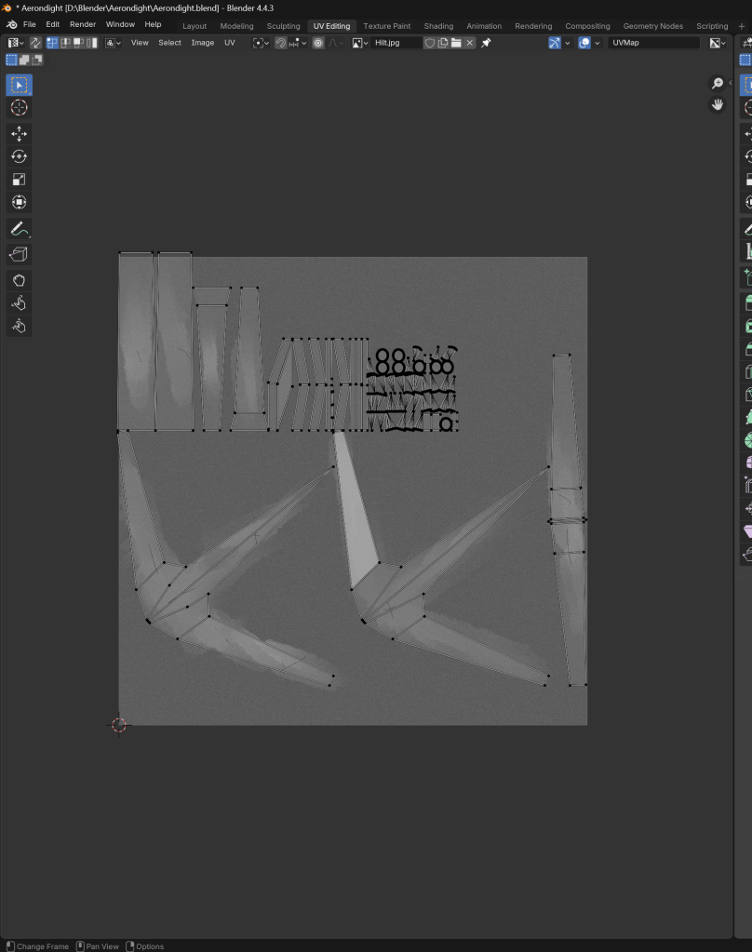Open the display channels dropdown
Viewport: 752px width, 952px height.
[716, 43]
